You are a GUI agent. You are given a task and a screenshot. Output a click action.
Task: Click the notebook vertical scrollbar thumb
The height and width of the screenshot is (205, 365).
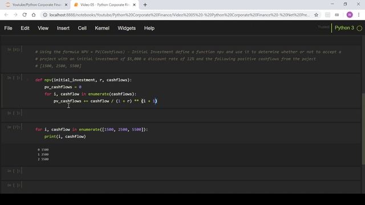click(363, 129)
